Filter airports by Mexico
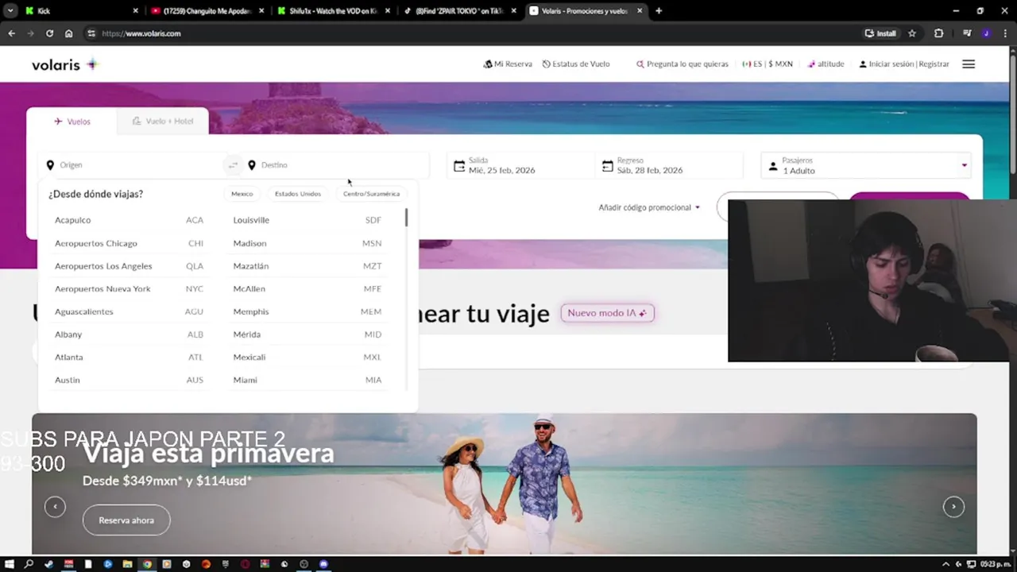The image size is (1017, 572). coord(242,194)
